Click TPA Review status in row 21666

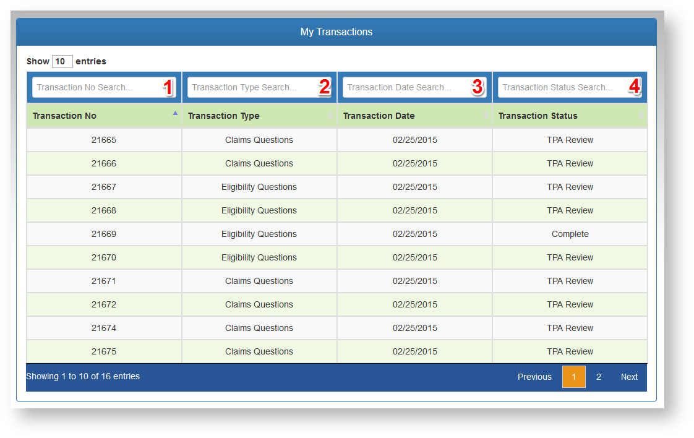tap(570, 163)
